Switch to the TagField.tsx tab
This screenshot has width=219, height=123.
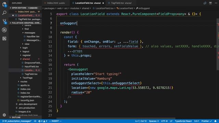pos(121,3)
